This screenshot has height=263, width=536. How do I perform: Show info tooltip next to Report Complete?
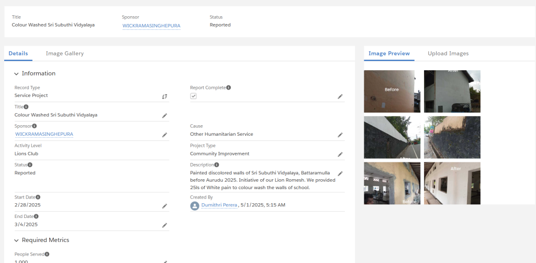(229, 87)
